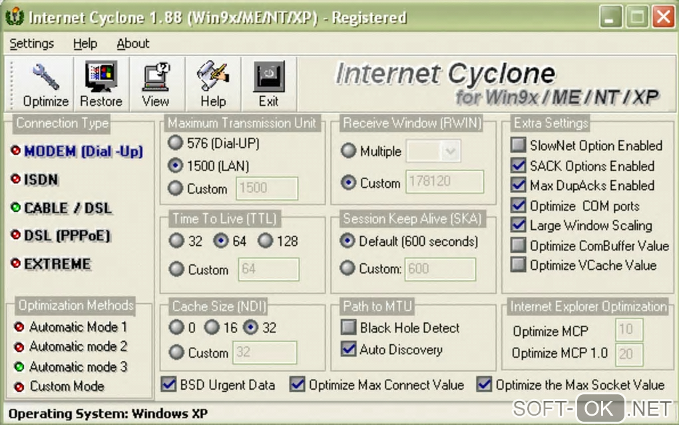Select Cache Size 32 radio
The width and height of the screenshot is (679, 425).
coord(250,327)
